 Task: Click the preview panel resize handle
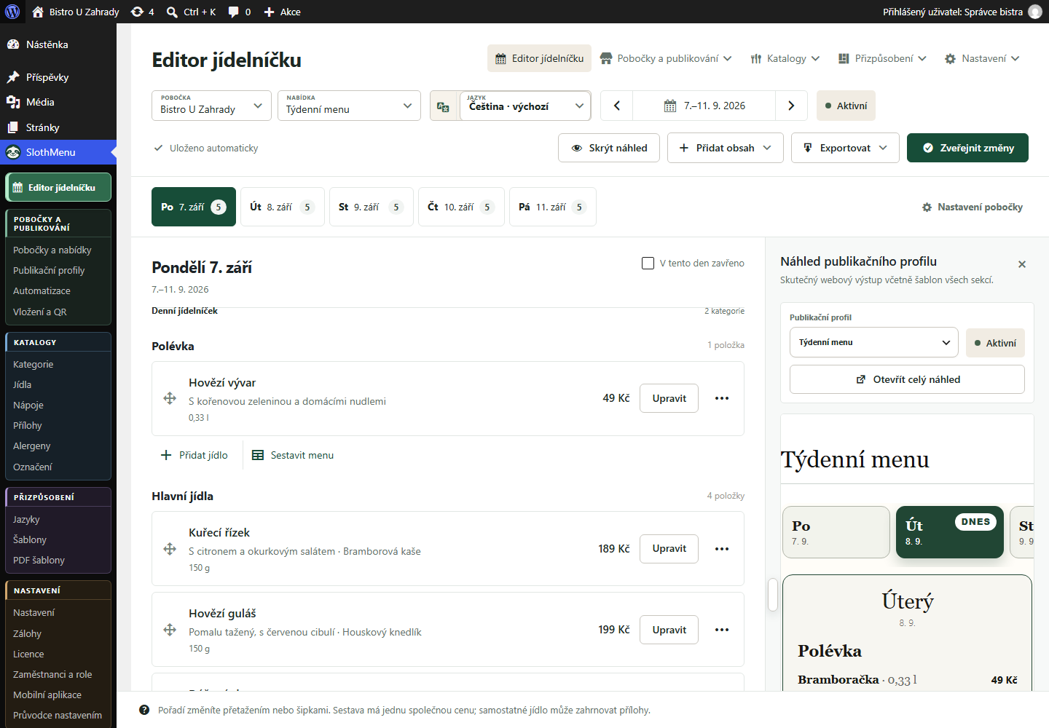(x=773, y=595)
